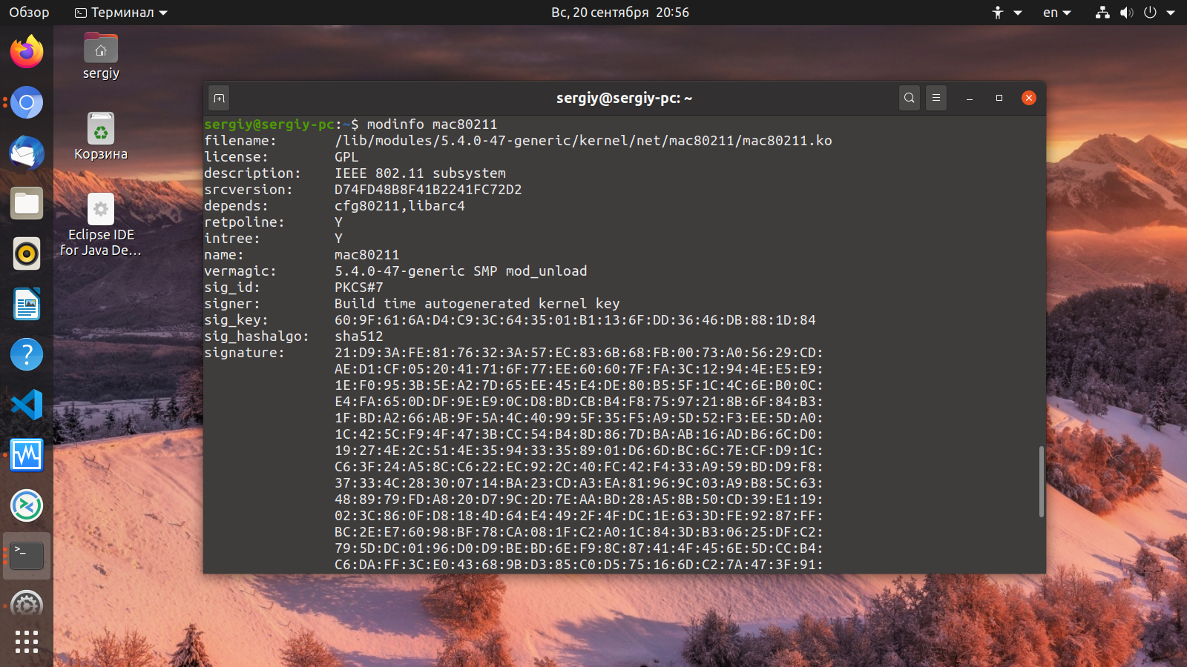Click the vermagic value 5.4.0-47-generic

[399, 271]
